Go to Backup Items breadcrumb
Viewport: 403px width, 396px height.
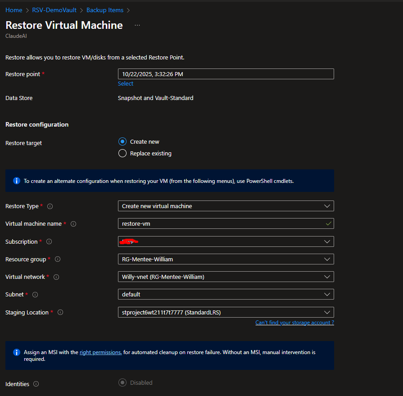[x=105, y=10]
